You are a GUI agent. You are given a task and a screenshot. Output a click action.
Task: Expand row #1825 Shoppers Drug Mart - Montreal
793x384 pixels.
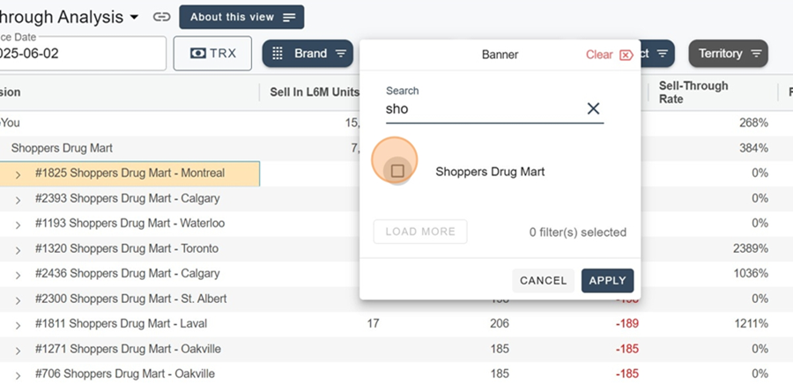pyautogui.click(x=18, y=174)
